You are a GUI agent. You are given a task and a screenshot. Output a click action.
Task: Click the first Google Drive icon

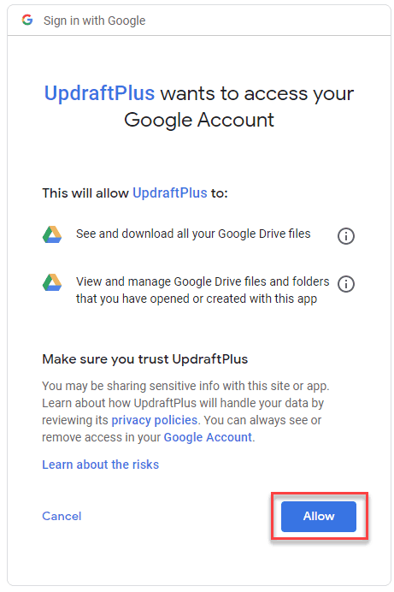click(52, 234)
